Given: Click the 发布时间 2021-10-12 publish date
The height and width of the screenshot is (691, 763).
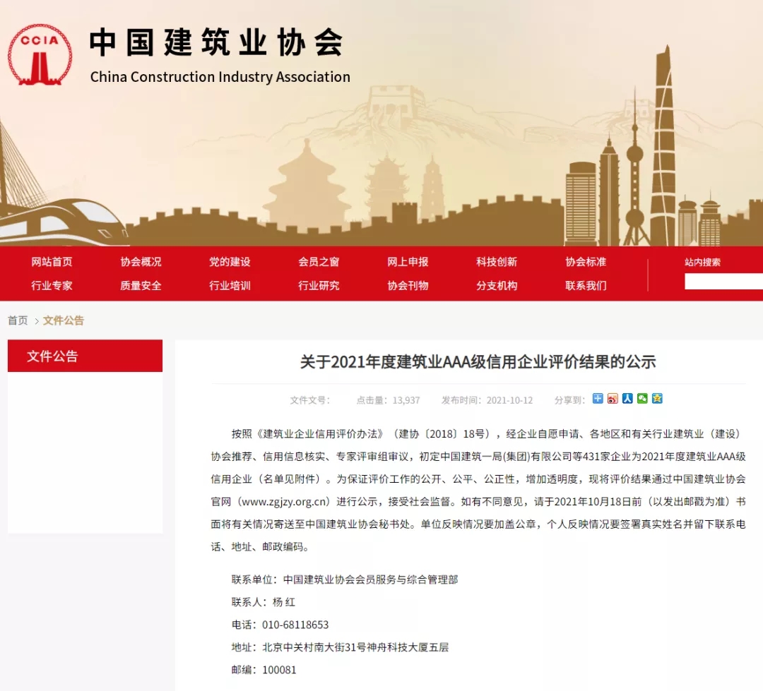Looking at the screenshot, I should point(487,400).
